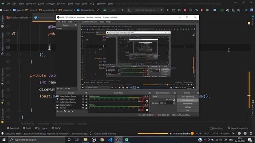Adjust Desktop Audio volume slider
Image resolution: width=255 pixels, height=143 pixels.
pyautogui.click(x=115, y=101)
